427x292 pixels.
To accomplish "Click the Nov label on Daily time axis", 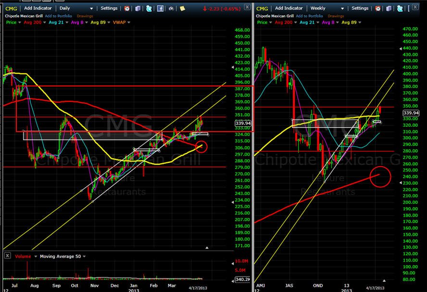I will point(95,285).
